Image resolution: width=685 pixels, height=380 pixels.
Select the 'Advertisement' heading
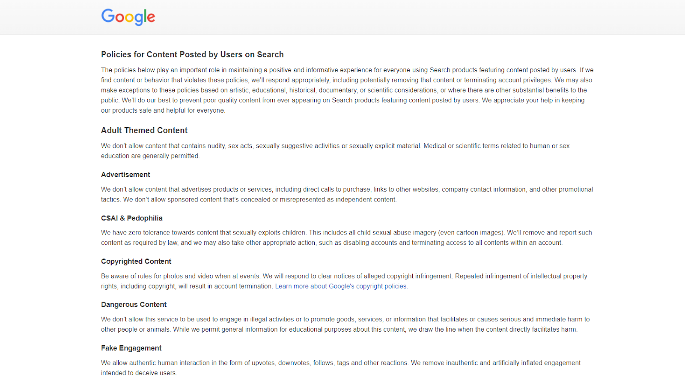pos(125,175)
